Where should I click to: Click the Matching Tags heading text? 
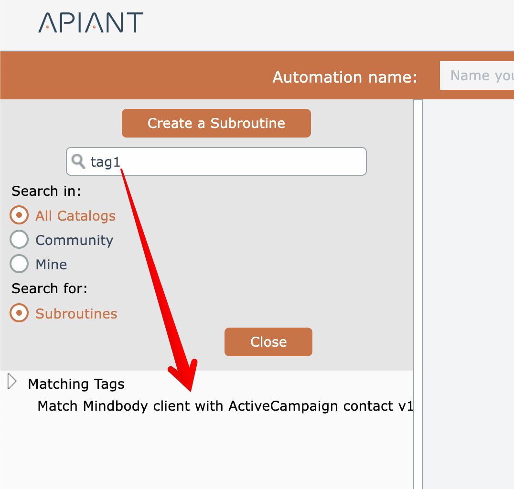pos(76,384)
